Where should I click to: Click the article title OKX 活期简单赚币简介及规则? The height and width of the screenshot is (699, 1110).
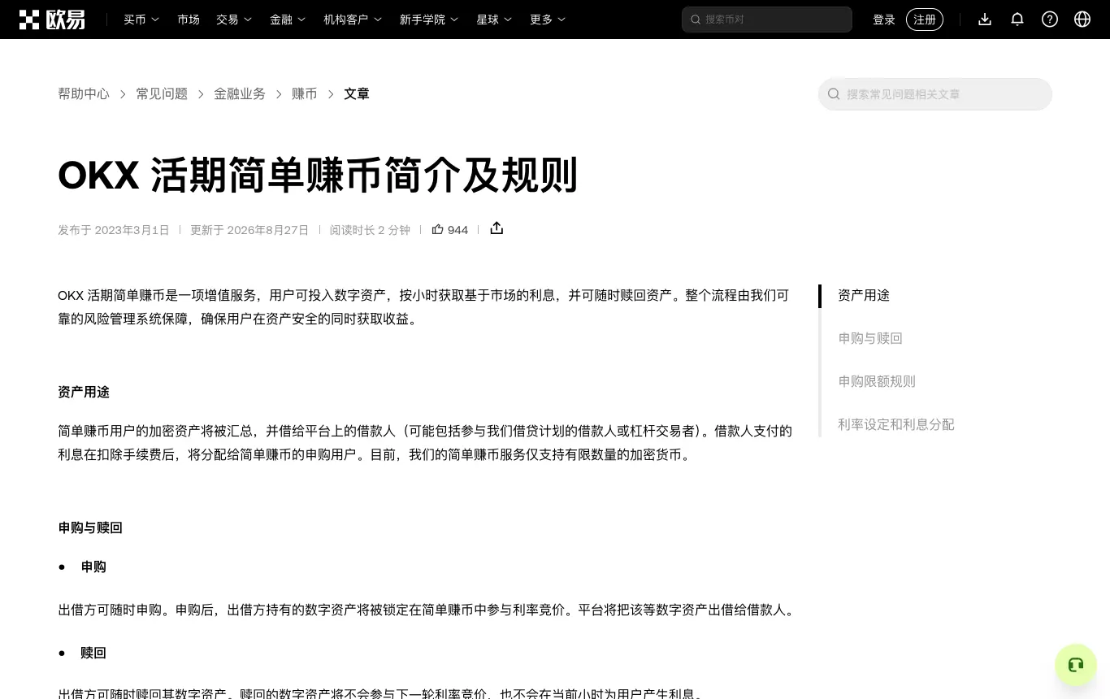(318, 176)
